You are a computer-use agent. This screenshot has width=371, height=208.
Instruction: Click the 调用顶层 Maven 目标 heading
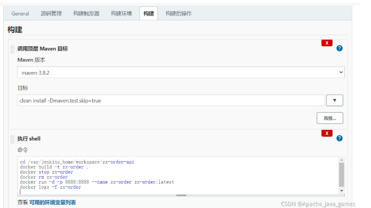pyautogui.click(x=43, y=49)
